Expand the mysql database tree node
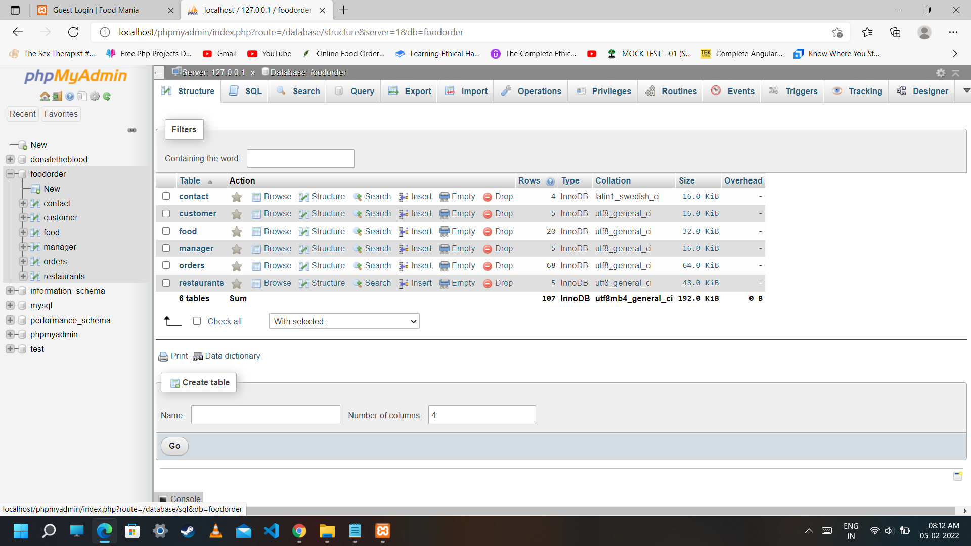Screen dimensions: 971x546 tap(10, 305)
